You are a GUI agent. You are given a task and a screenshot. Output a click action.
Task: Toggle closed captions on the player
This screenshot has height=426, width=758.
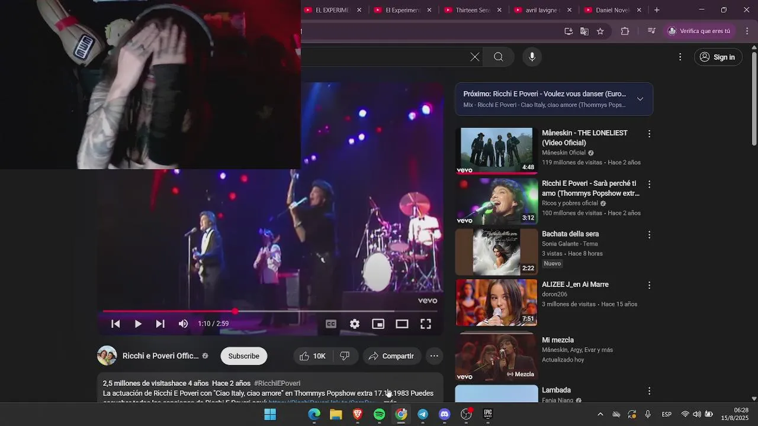point(331,324)
